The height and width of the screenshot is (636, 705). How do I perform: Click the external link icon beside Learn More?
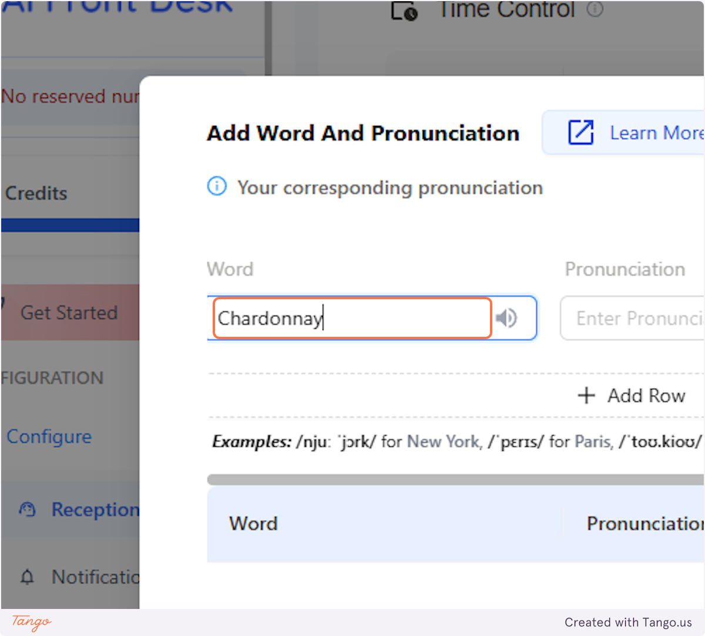tap(581, 133)
